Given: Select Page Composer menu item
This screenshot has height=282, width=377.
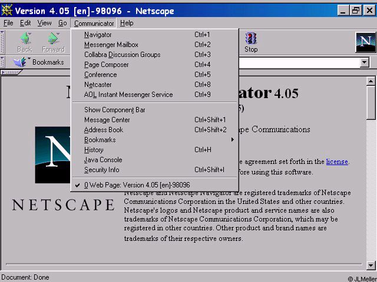Looking at the screenshot, I should click(x=106, y=65).
